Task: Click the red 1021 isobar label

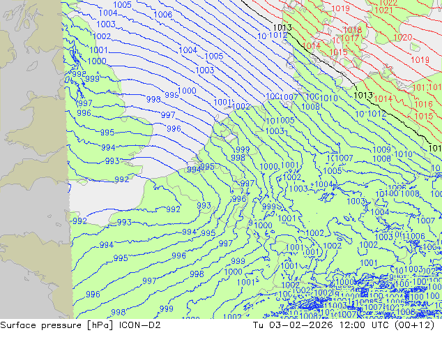Action: pos(383,10)
